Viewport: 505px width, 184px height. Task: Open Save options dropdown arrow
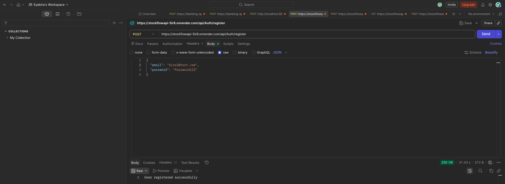[477, 23]
